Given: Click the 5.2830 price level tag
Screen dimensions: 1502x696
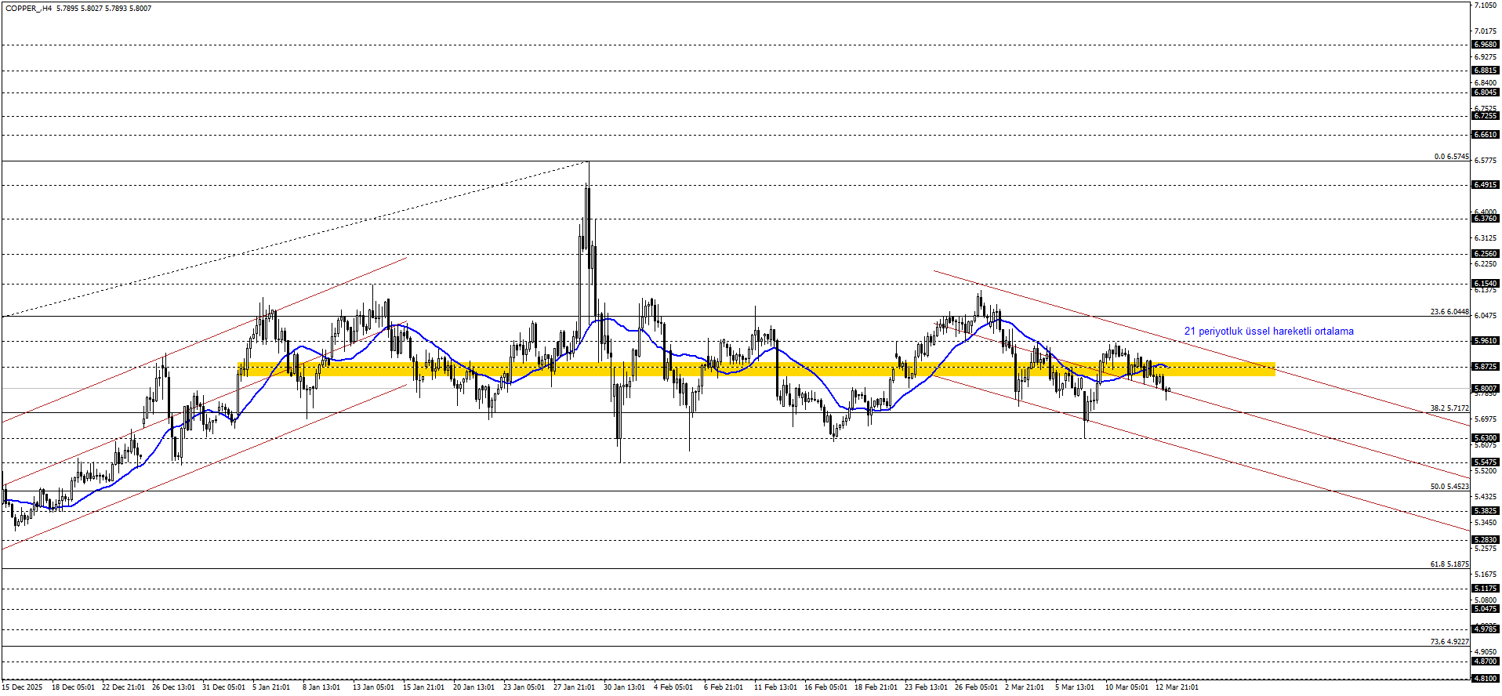Looking at the screenshot, I should click(1485, 540).
